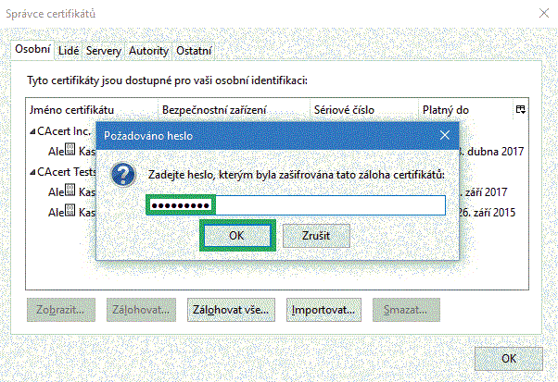Select the Autority tab
Image resolution: width=558 pixels, height=382 pixels.
coord(148,51)
